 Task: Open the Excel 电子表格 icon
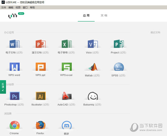click(67, 44)
